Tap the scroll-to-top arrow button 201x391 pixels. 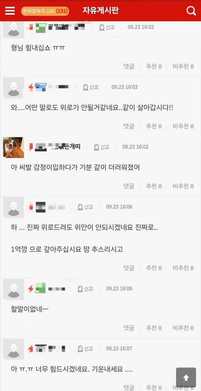point(186,377)
